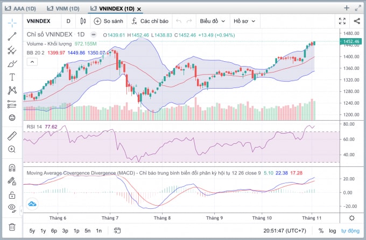Viewport: 366px width, 240px height.
Task: Click the share chart icon
Action: point(357,21)
